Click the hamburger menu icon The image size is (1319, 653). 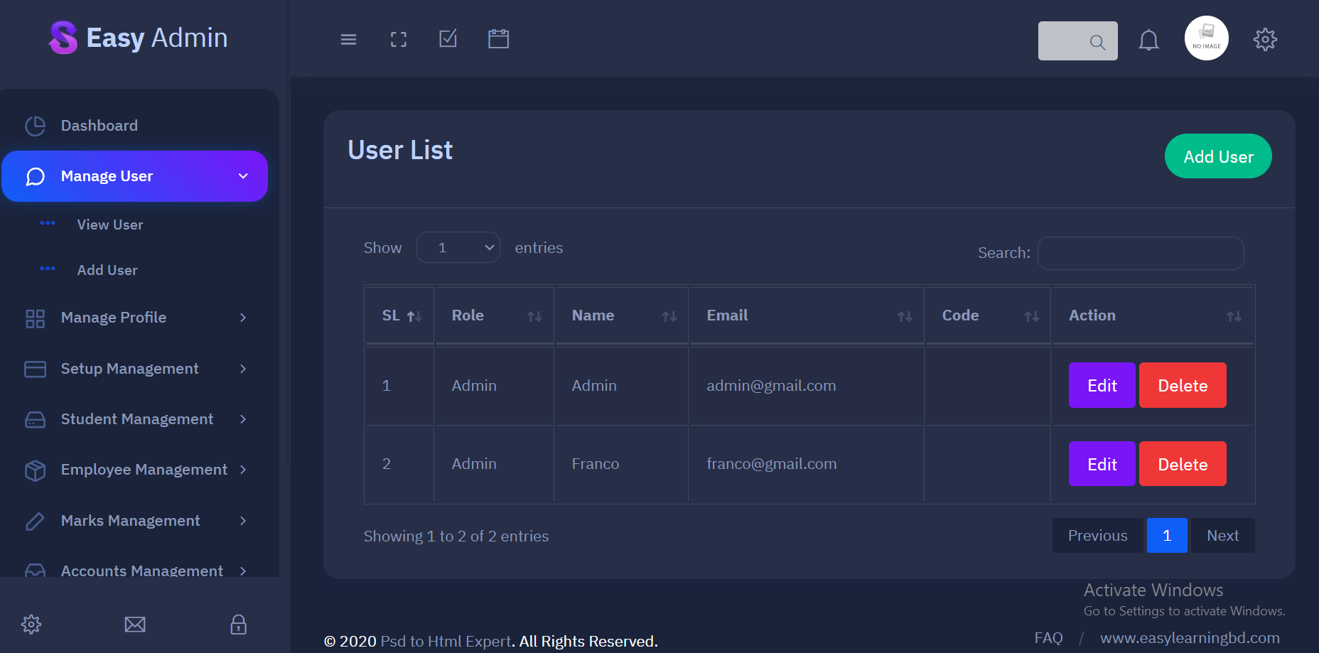348,40
